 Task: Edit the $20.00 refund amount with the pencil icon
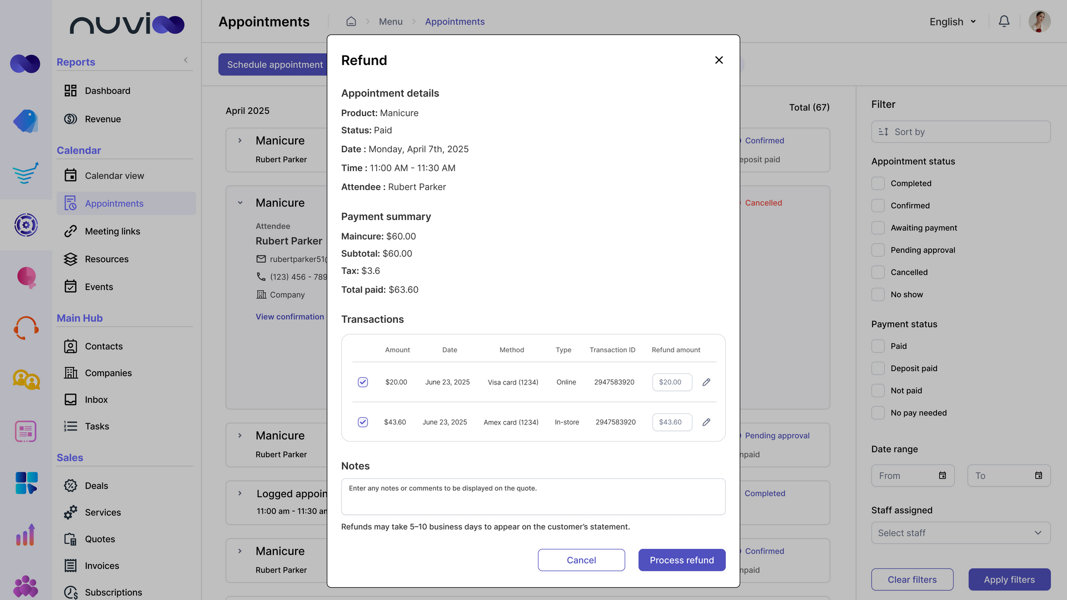(x=706, y=382)
